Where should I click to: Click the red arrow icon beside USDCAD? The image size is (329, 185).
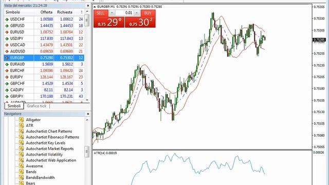click(7, 45)
